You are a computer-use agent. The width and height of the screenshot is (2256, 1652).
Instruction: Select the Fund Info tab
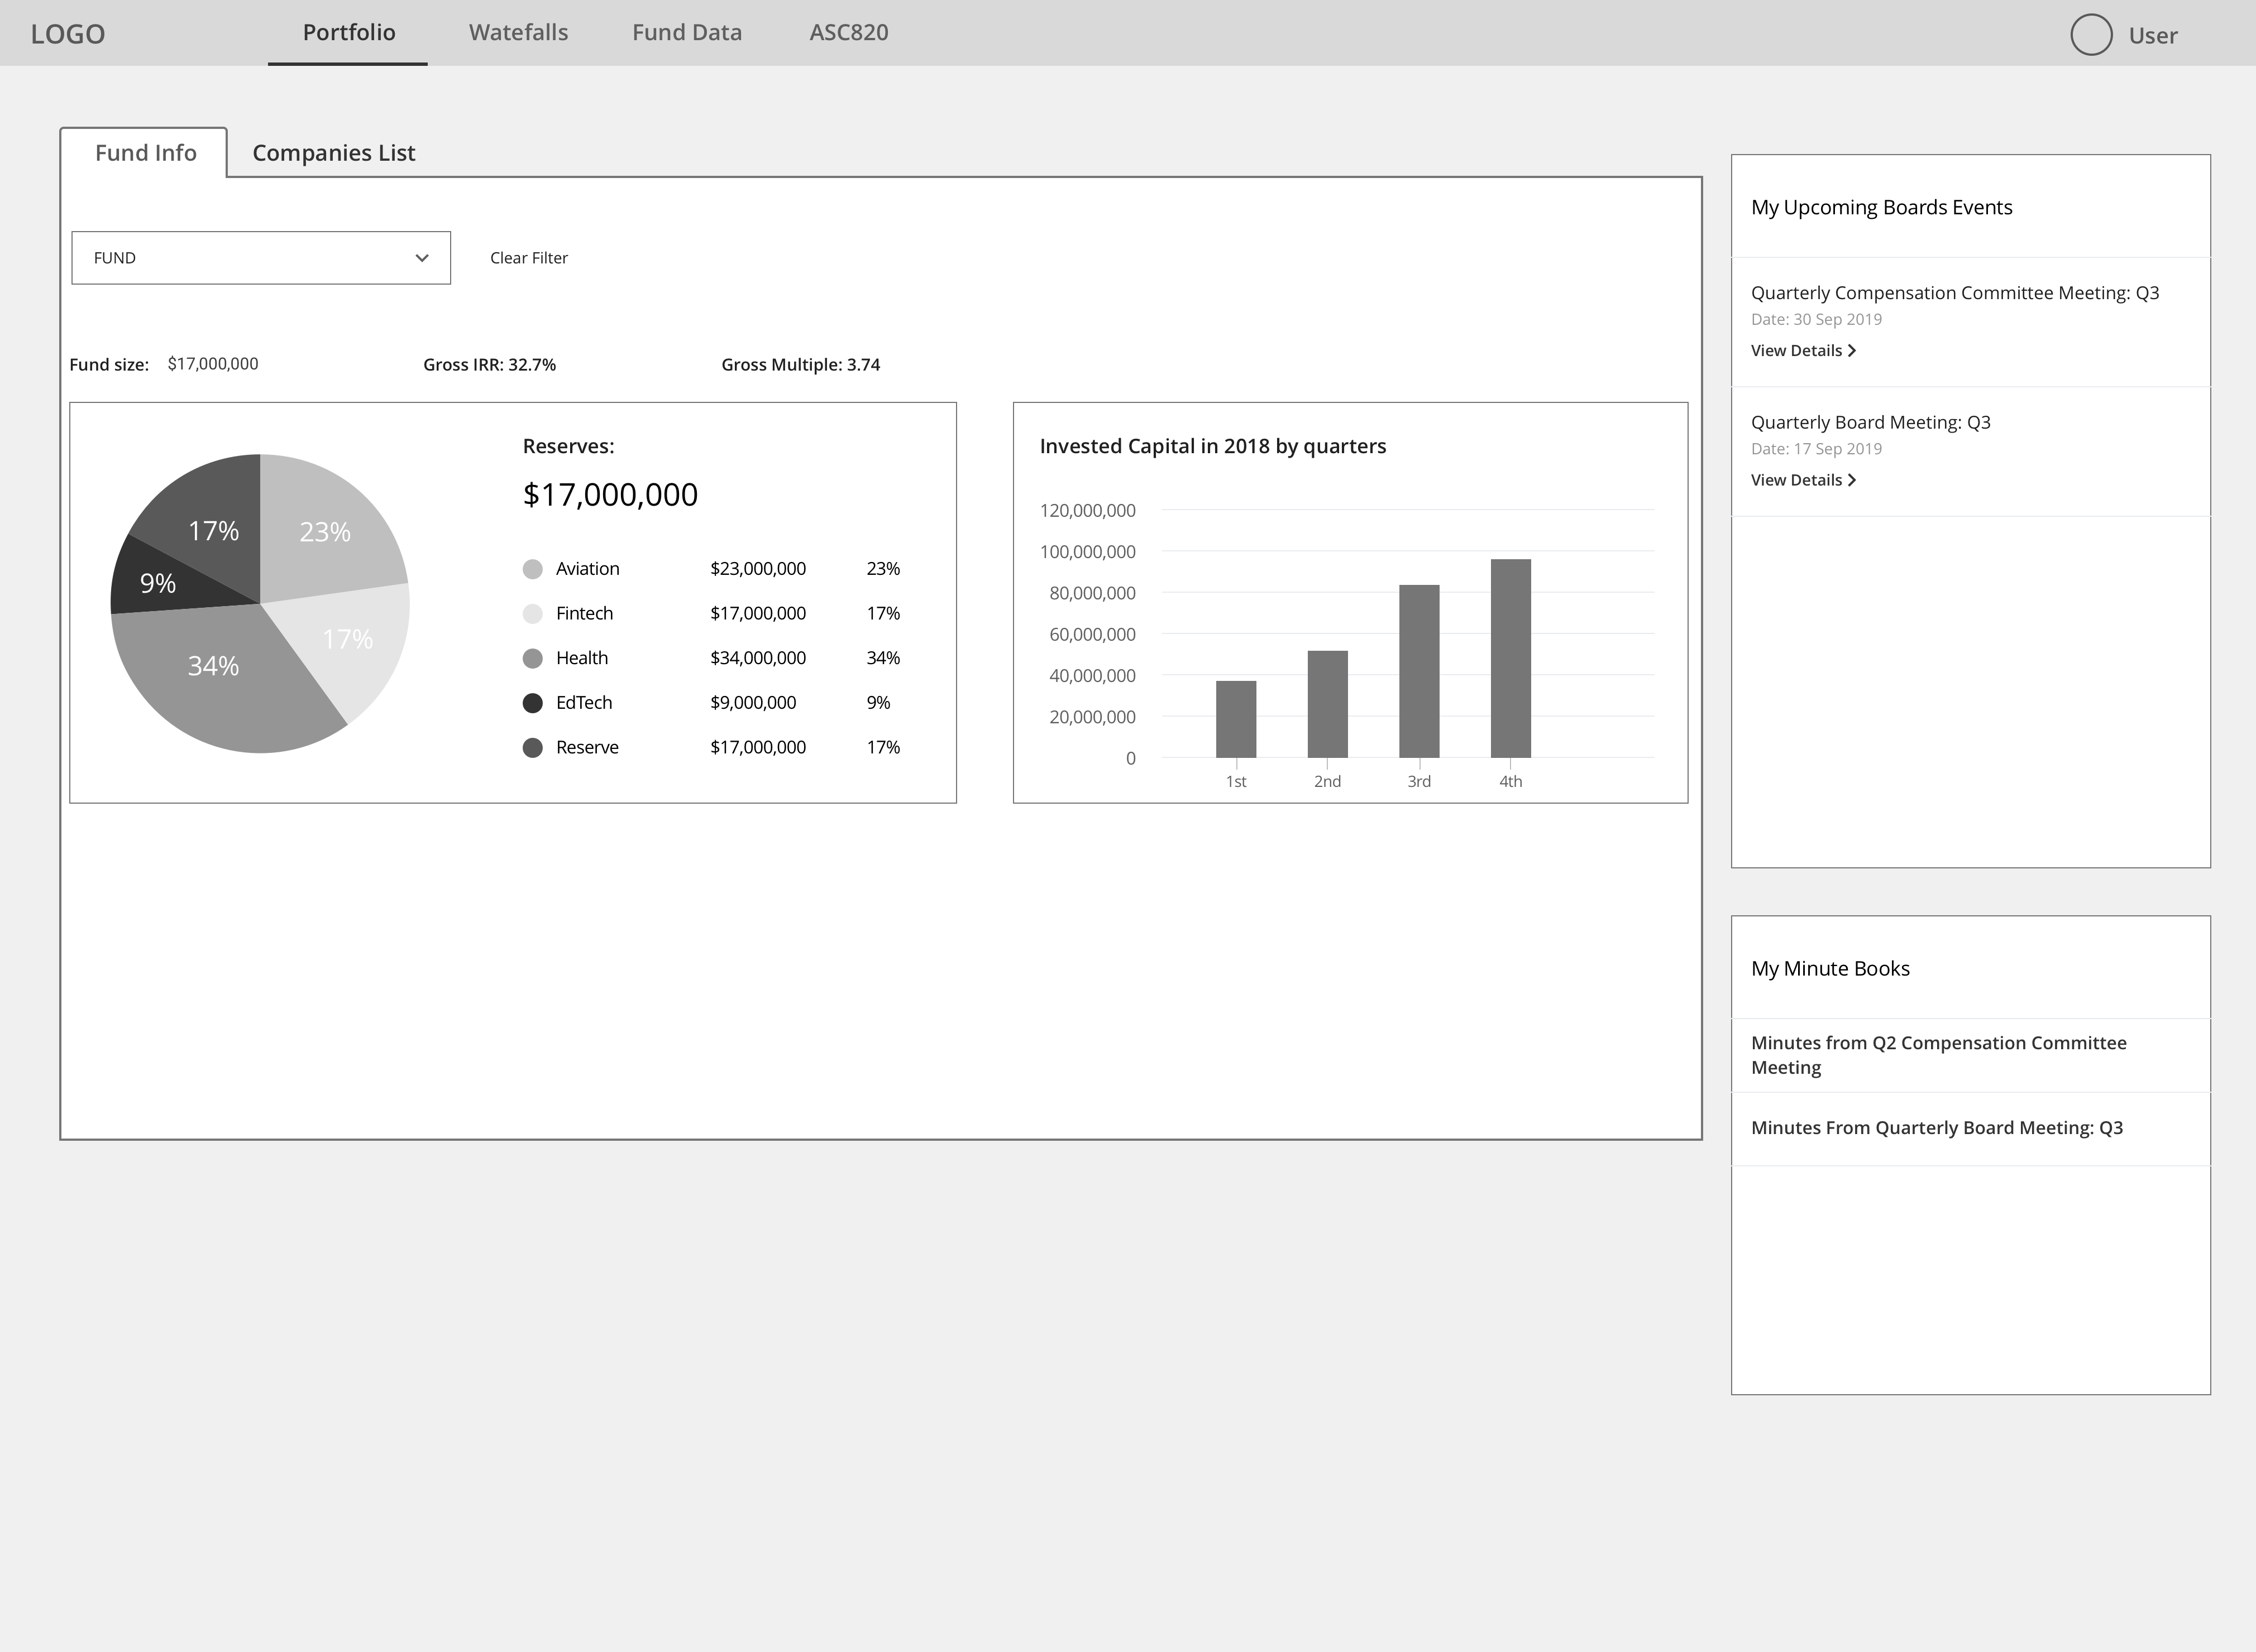tap(145, 153)
